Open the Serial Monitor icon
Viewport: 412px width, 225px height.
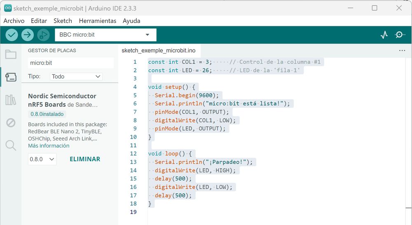pos(400,35)
